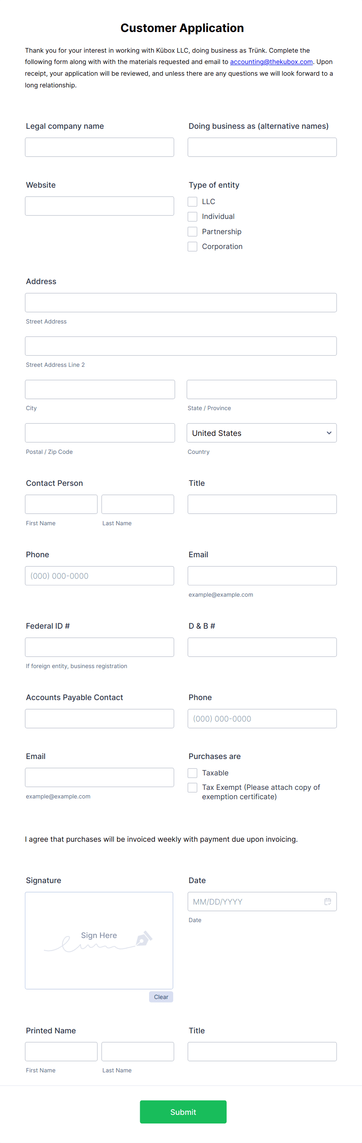
Task: Focus the Federal ID # field
Action: (x=100, y=647)
